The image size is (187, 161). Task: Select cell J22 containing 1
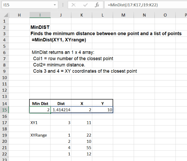(x=61, y=154)
